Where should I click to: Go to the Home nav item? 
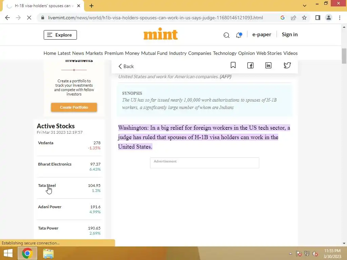click(x=50, y=53)
